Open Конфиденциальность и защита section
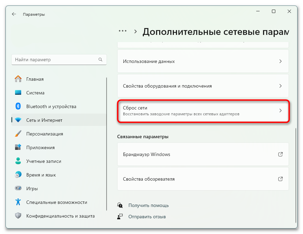 coord(59,216)
